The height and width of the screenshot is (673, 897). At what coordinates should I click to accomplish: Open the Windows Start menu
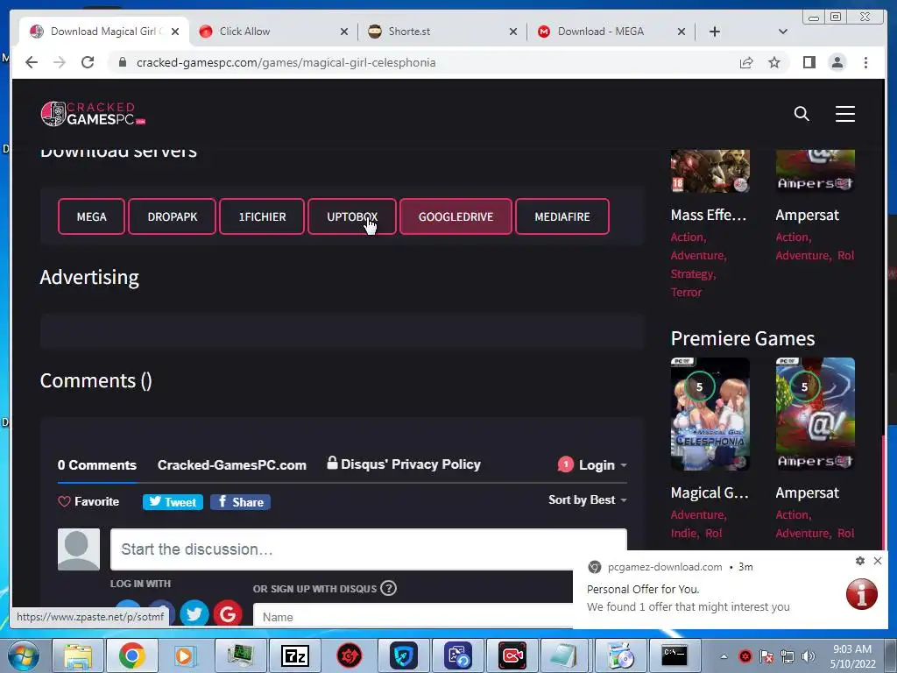coord(24,655)
